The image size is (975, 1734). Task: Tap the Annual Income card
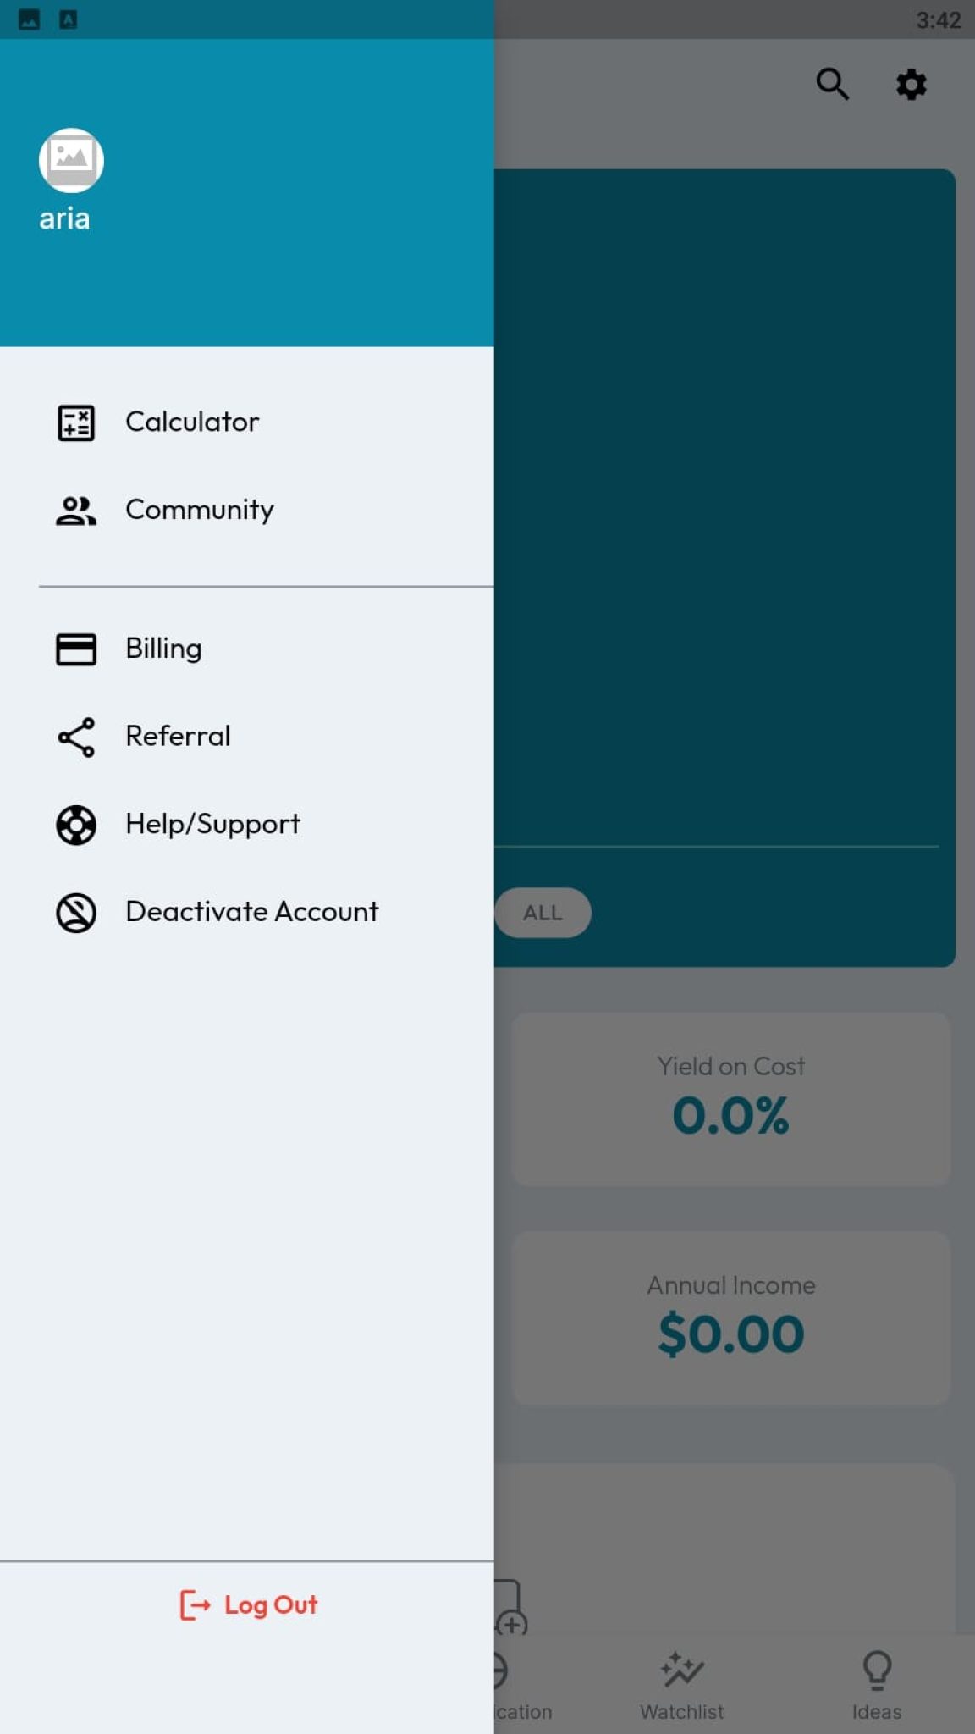[x=731, y=1317]
